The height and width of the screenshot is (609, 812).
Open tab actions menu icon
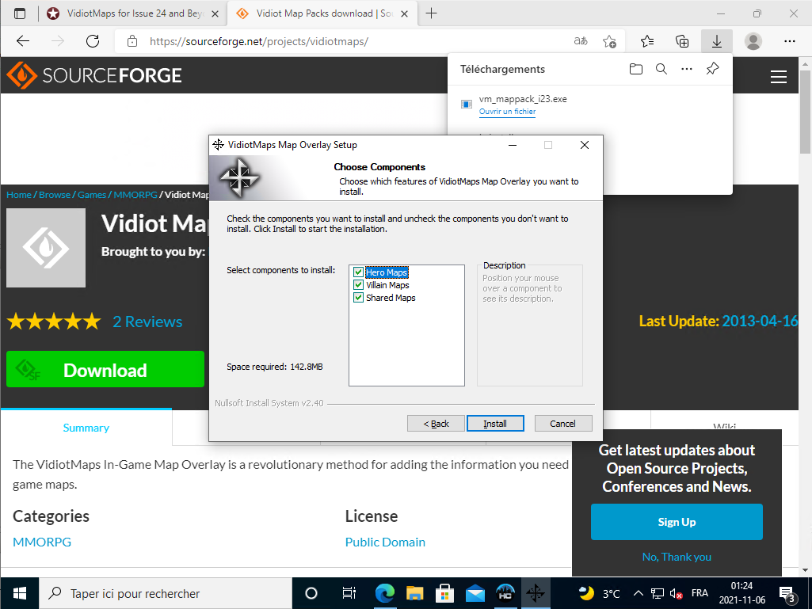(20, 14)
